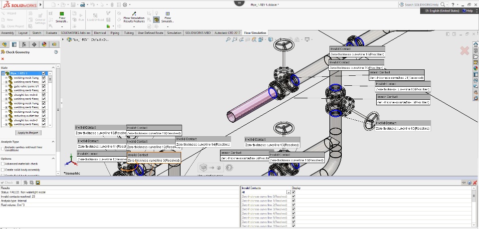Cancel Check Geometry with the red X icon

3,59
